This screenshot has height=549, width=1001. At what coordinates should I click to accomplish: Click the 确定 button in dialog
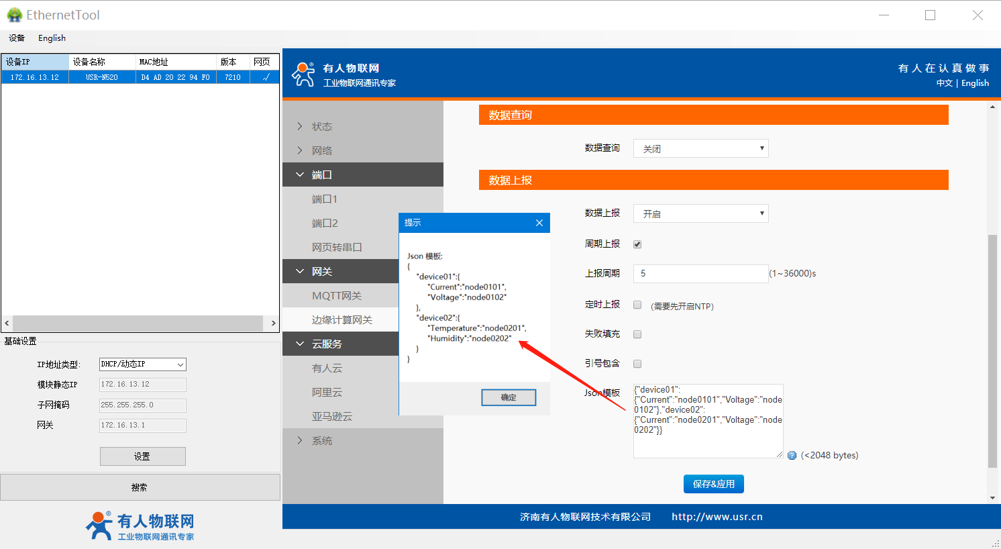click(x=509, y=398)
